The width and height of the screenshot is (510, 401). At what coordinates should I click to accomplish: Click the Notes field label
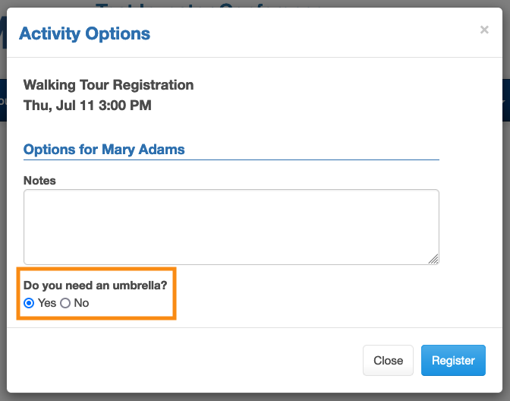point(39,181)
